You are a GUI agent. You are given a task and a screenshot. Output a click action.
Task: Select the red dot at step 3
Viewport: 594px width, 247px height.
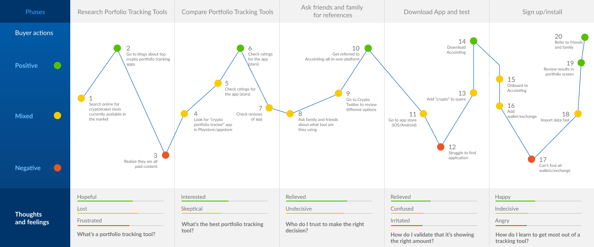(x=166, y=155)
